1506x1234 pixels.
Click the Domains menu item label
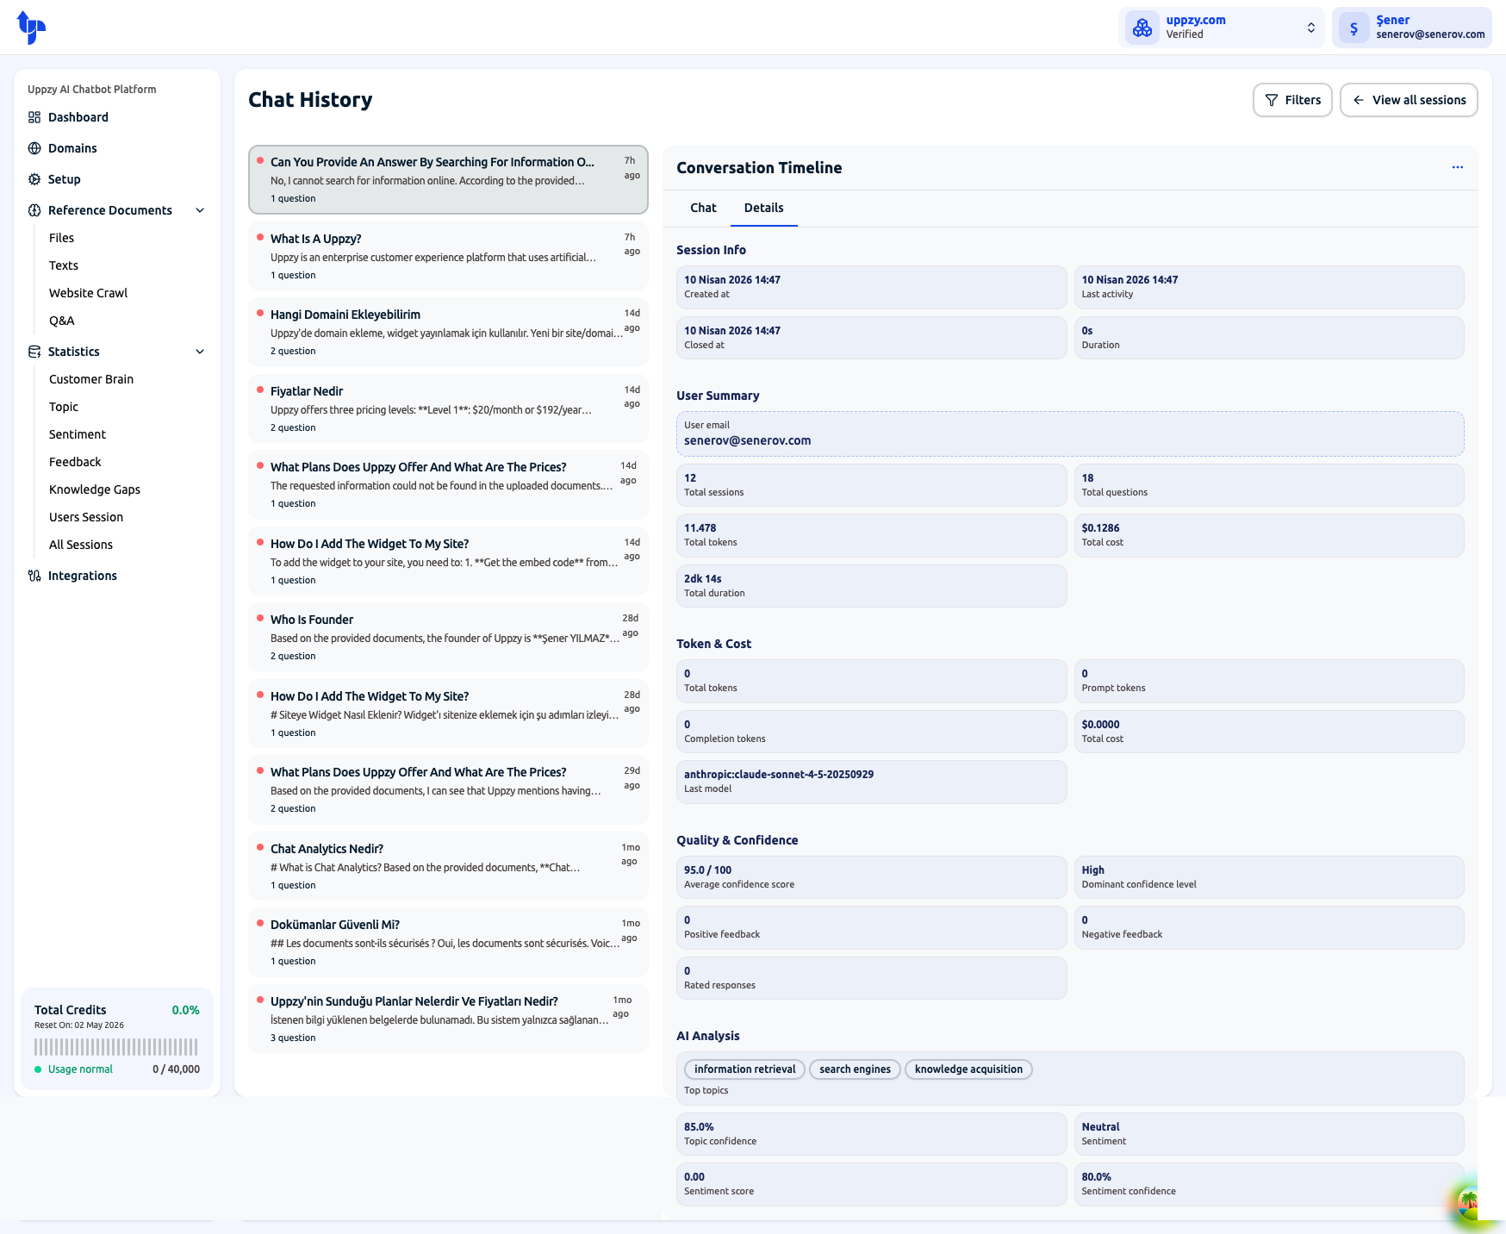coord(72,148)
